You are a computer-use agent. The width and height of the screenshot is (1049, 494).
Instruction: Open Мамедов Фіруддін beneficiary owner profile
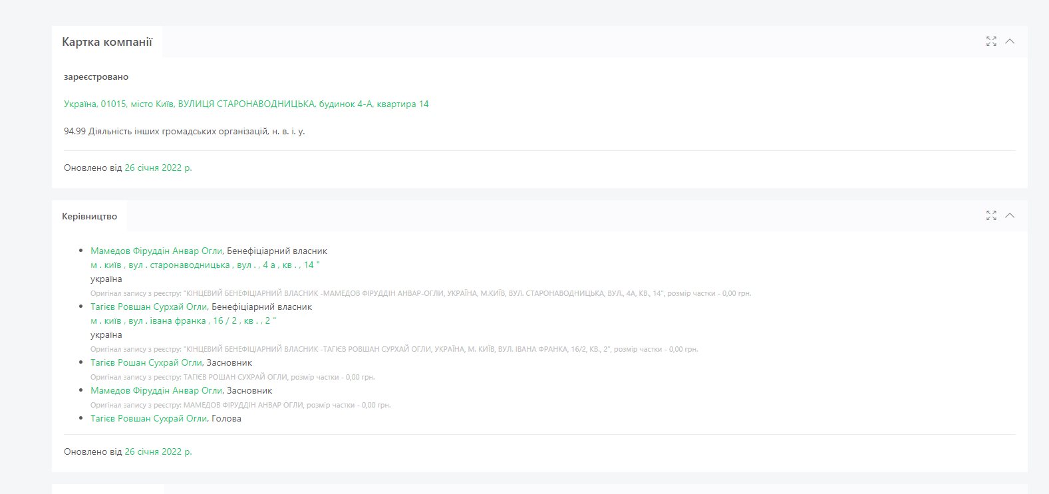(x=156, y=251)
